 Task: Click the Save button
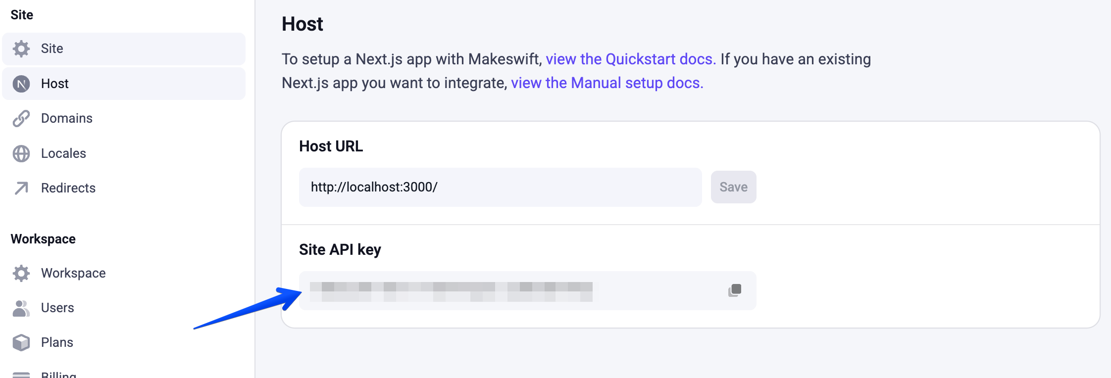tap(733, 187)
